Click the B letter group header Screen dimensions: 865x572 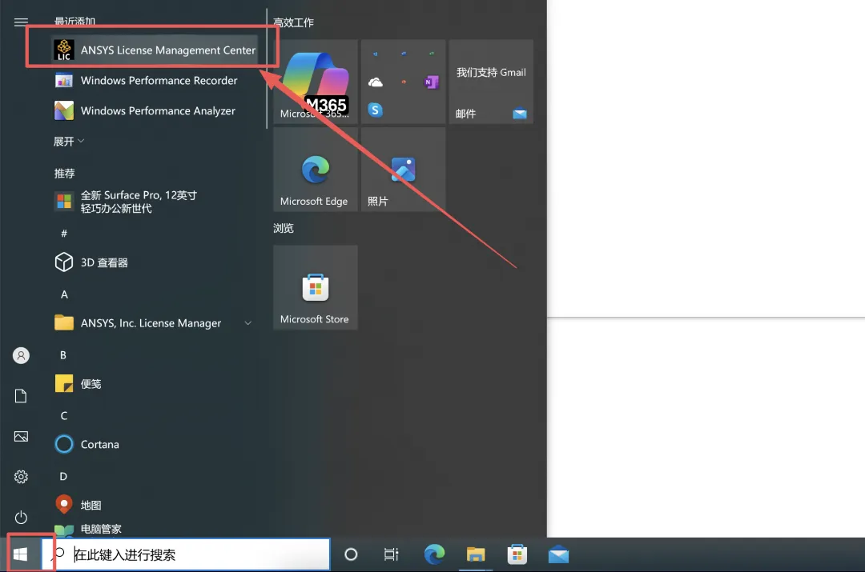pos(63,355)
